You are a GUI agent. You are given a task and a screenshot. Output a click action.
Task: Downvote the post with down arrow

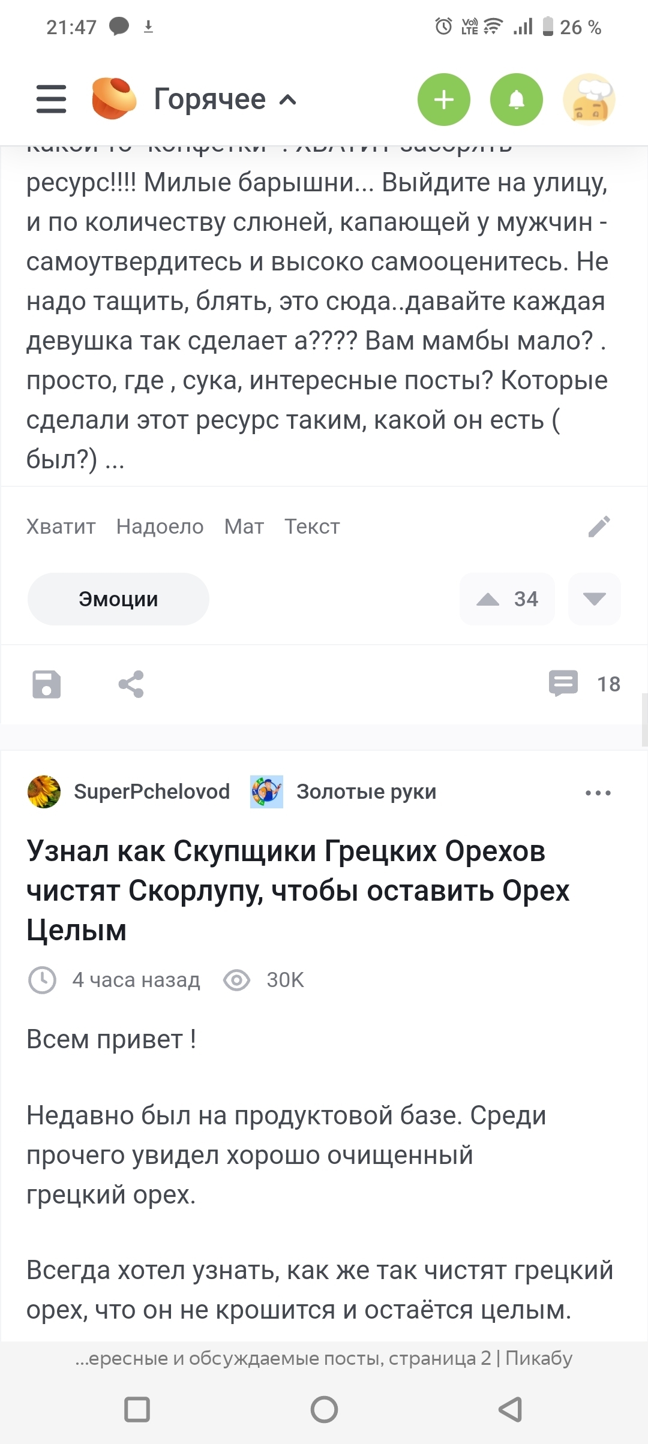tap(594, 599)
